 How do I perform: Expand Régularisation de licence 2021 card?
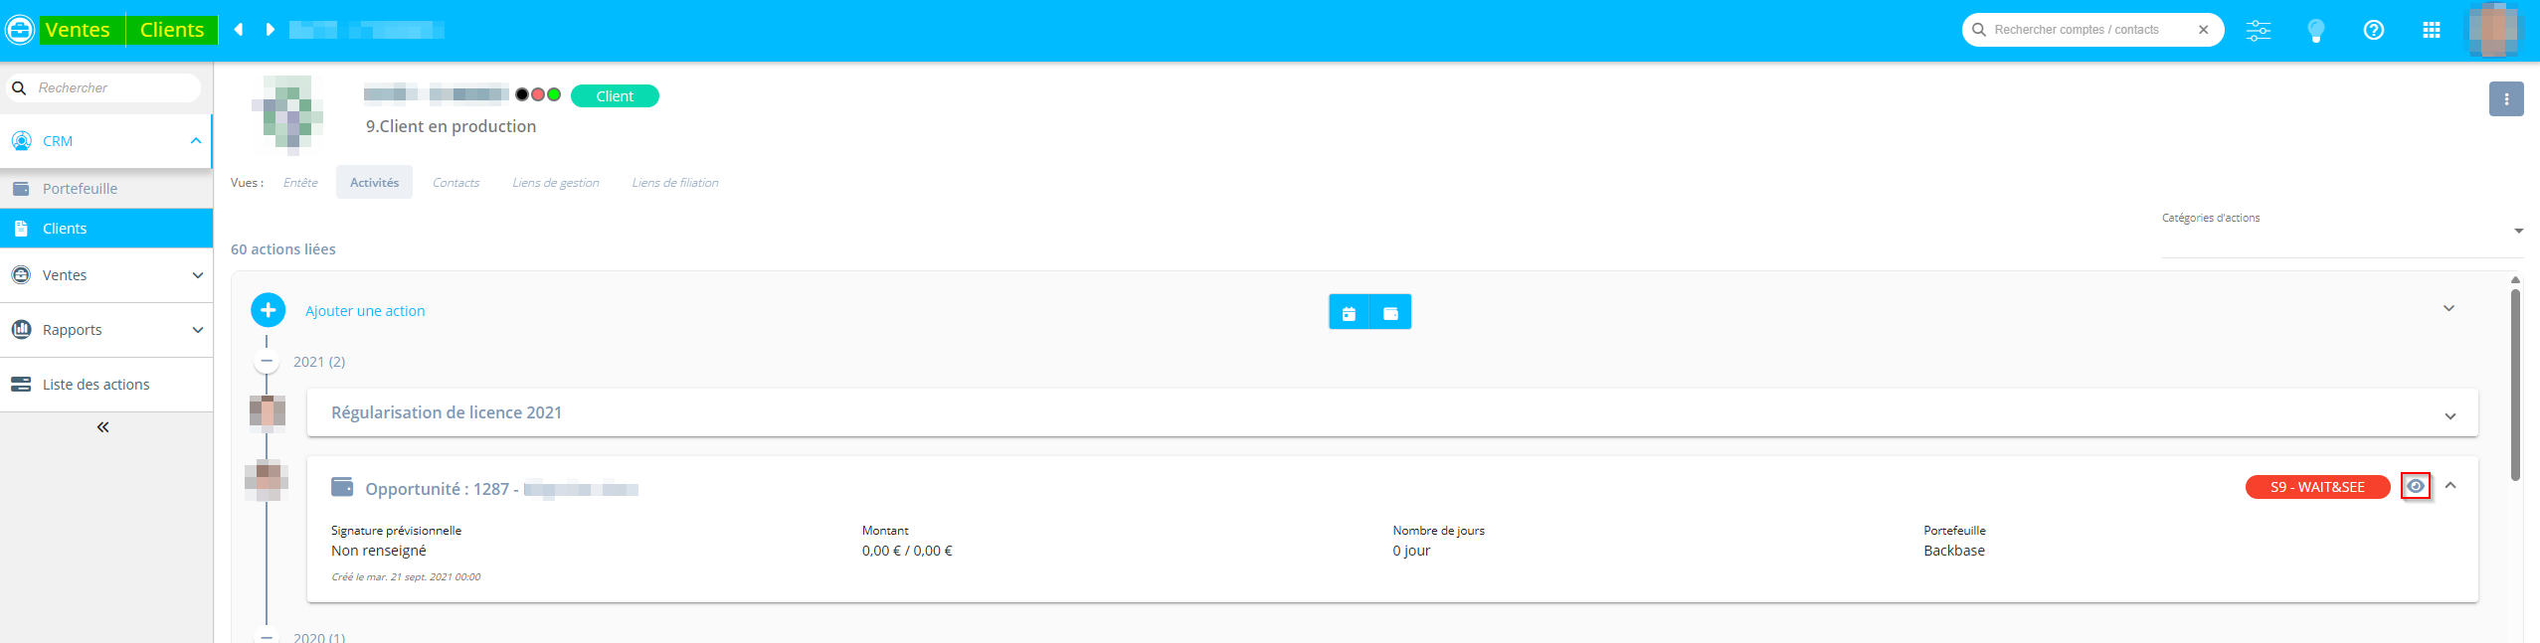tap(2449, 415)
